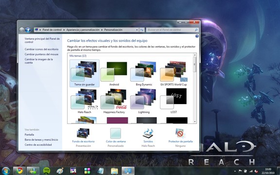The width and height of the screenshot is (280, 175).
Task: Apply the LOST theme
Action: 174,101
